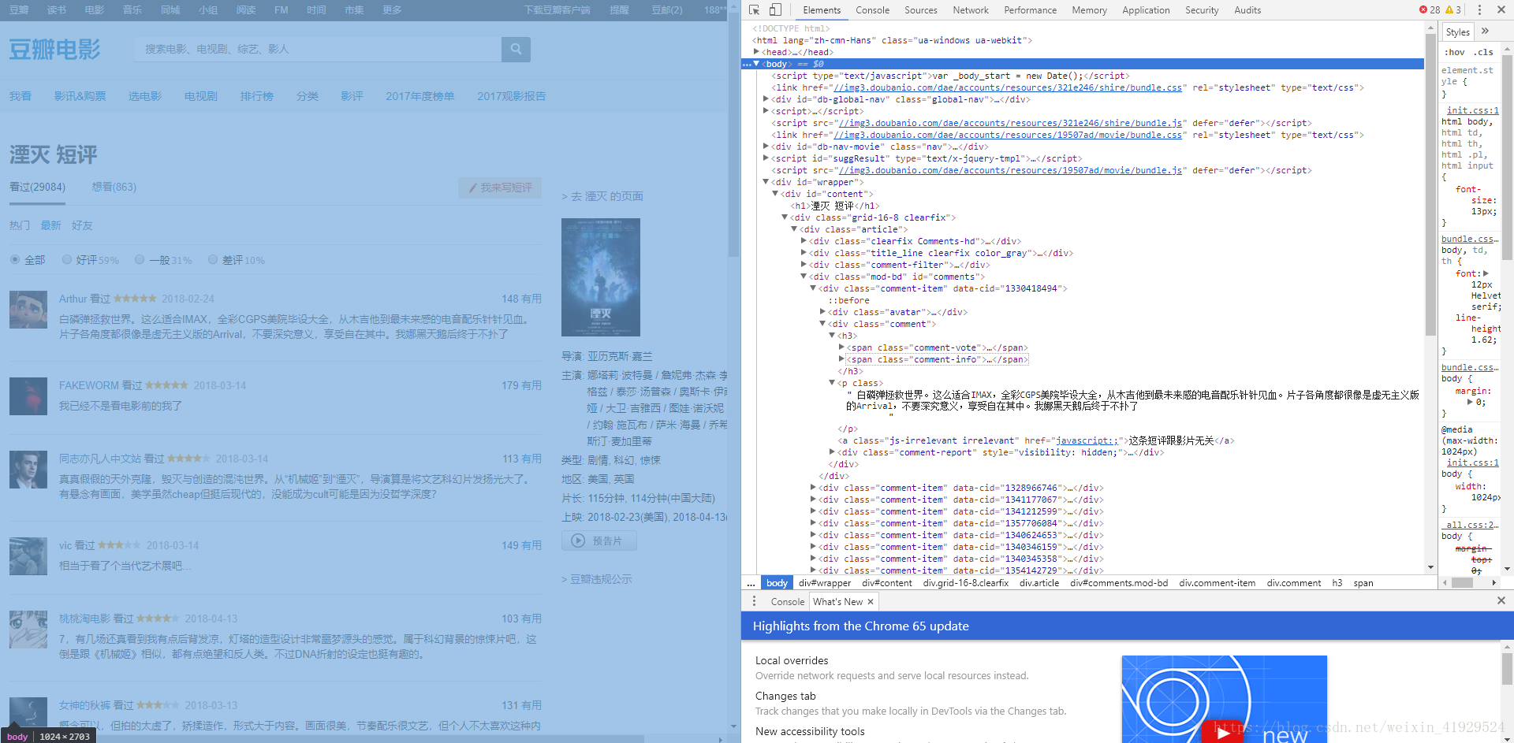Close the What's New drawer tab
1514x743 pixels.
(871, 602)
